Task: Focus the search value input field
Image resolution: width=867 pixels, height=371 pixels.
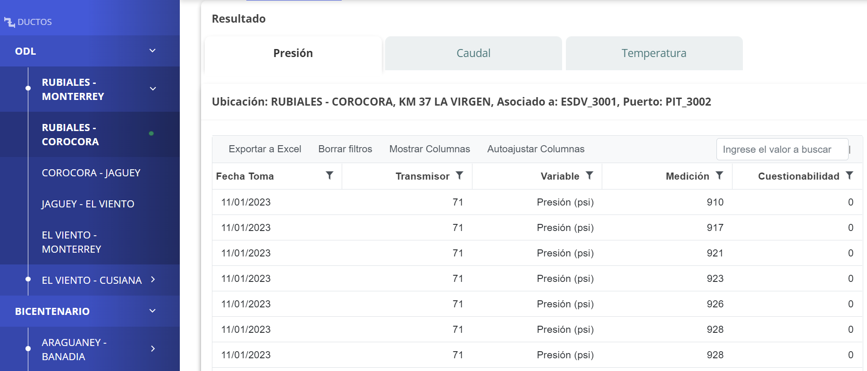Action: point(782,149)
